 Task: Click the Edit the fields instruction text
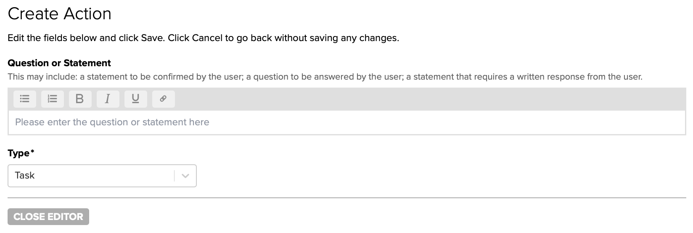(203, 38)
